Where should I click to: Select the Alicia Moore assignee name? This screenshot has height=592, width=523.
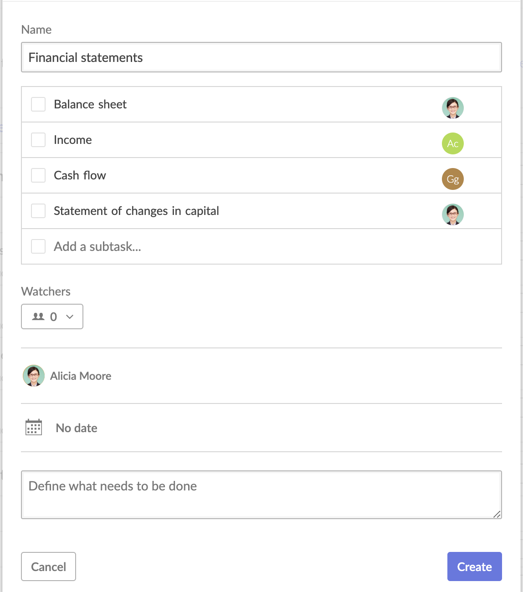click(81, 376)
